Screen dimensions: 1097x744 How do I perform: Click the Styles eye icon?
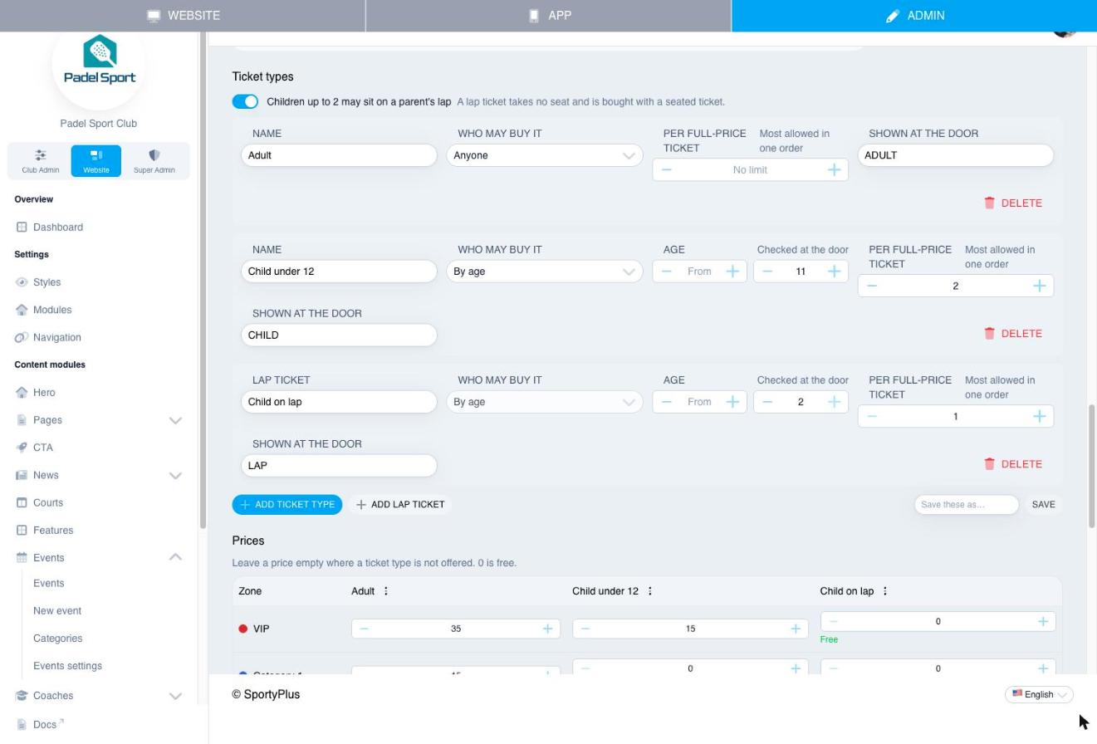pyautogui.click(x=22, y=282)
